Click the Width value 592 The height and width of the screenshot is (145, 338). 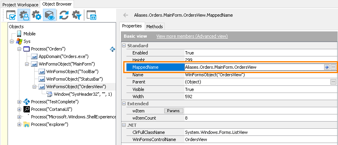point(188,97)
